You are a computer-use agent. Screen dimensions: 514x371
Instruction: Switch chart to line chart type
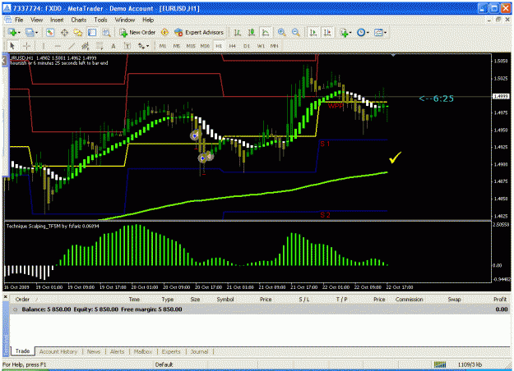(x=265, y=32)
